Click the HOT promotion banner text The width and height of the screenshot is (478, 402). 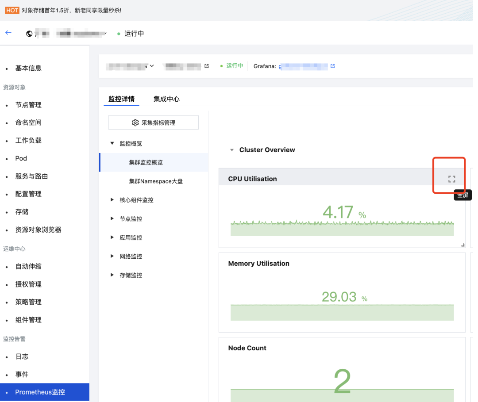click(72, 10)
